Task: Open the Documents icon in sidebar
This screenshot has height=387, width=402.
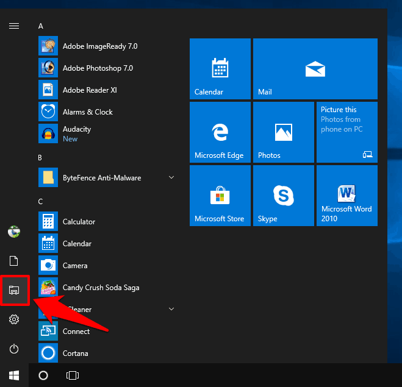Action: (x=14, y=261)
